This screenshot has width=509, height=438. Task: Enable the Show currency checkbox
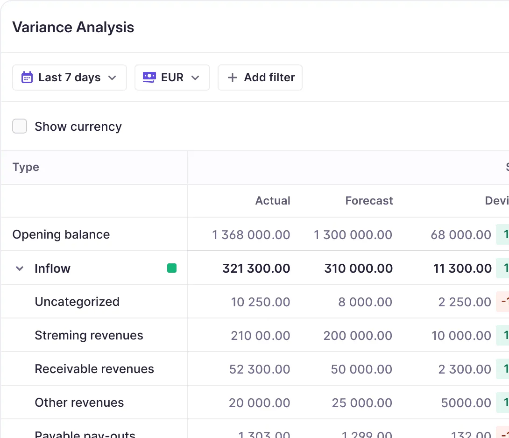[20, 127]
